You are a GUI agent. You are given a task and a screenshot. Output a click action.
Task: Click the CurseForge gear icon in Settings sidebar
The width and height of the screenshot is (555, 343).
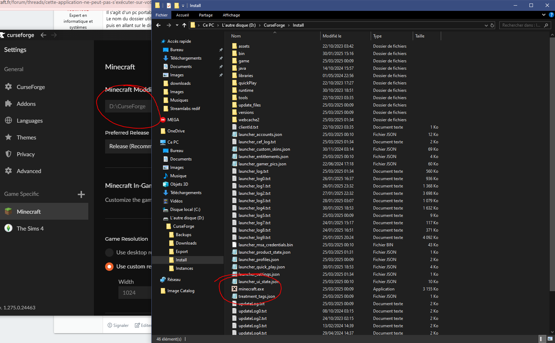click(x=8, y=87)
